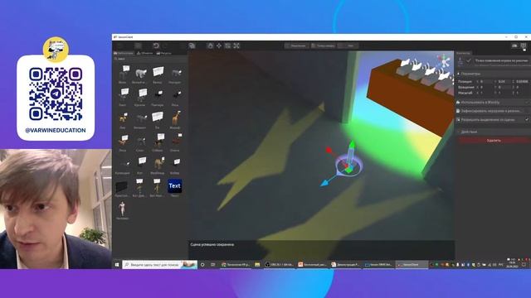This screenshot has width=531, height=298.
Task: Select the white banner board thumbnail in the top row
Action: (x=158, y=73)
